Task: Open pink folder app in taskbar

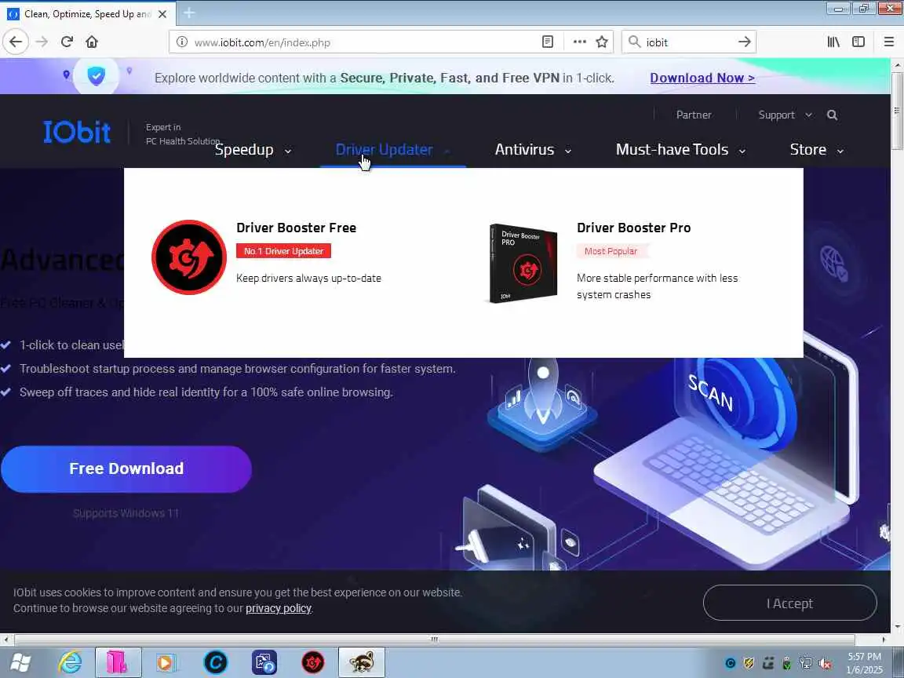Action: pyautogui.click(x=118, y=663)
